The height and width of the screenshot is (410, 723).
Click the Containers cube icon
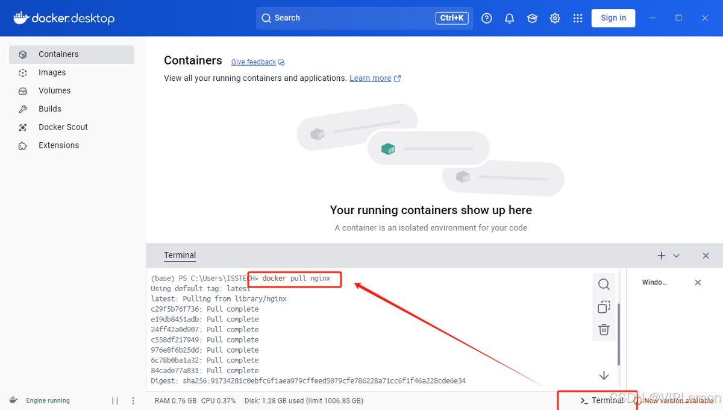coord(23,54)
